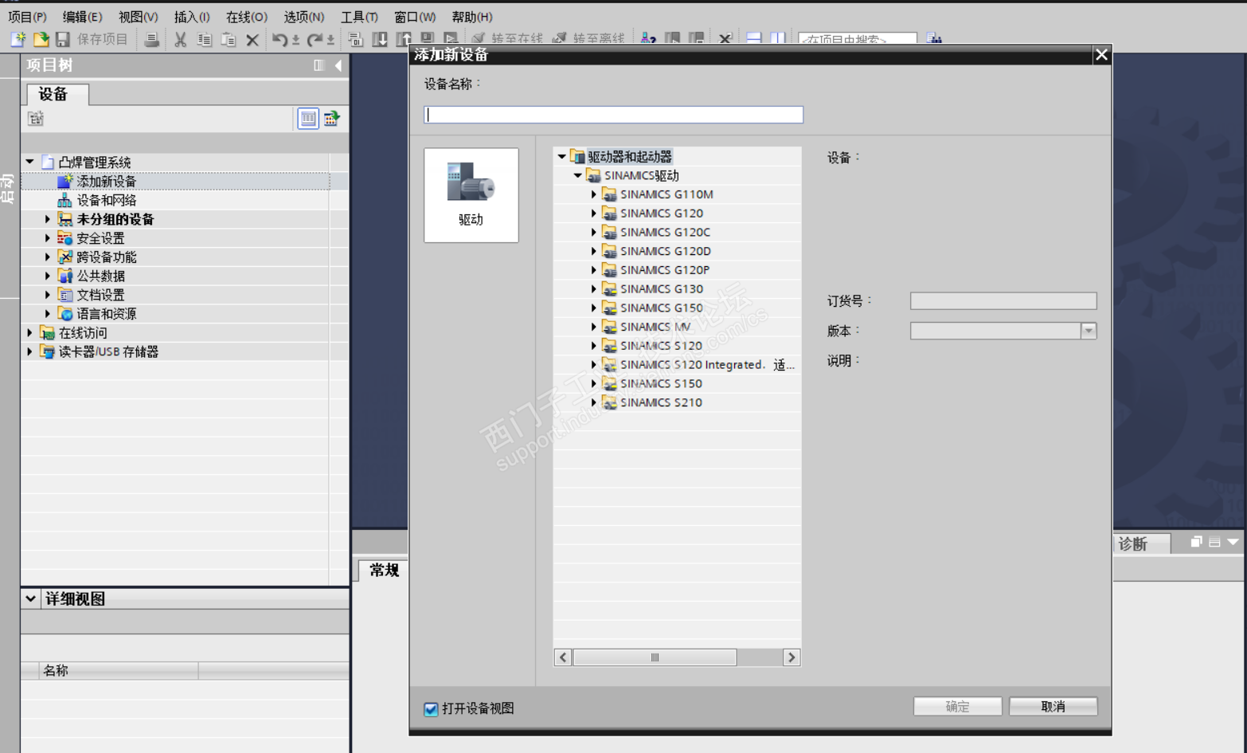
Task: Click the save project floppy disk icon
Action: [63, 39]
